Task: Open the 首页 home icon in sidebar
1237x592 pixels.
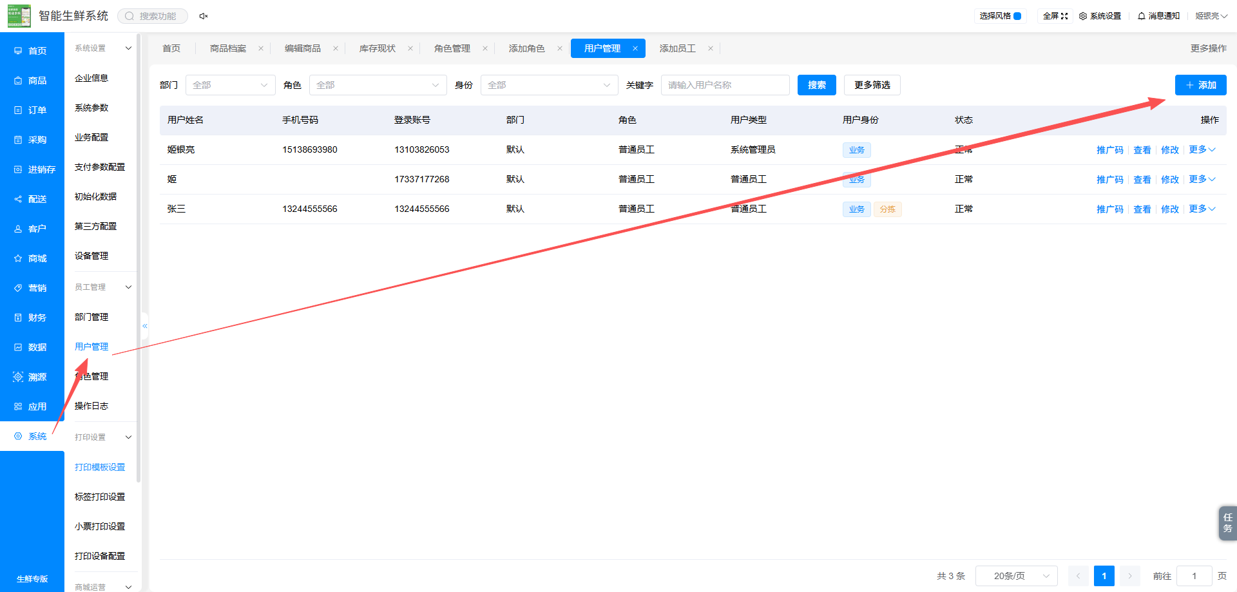Action: pos(18,51)
